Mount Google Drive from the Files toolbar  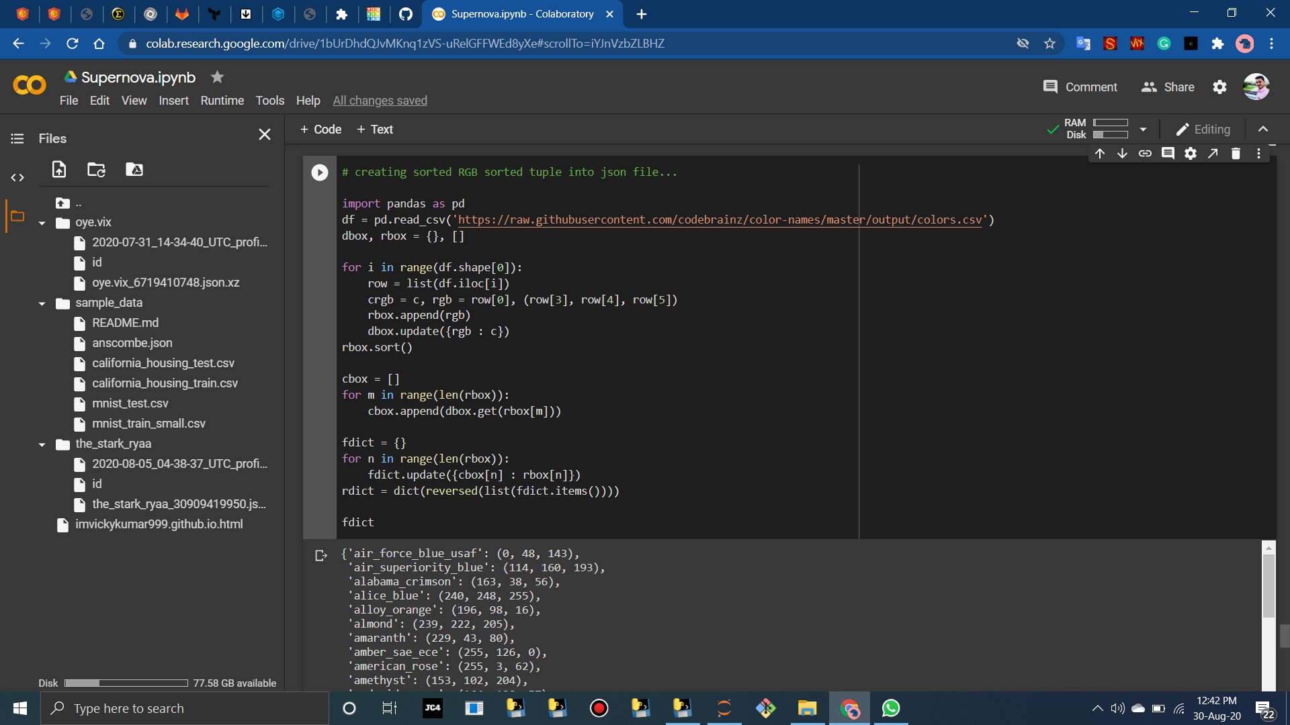pyautogui.click(x=134, y=169)
